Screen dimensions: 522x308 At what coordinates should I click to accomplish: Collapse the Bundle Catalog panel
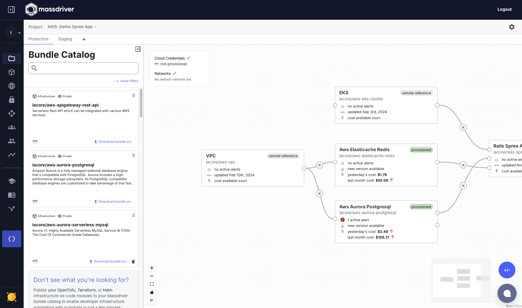tap(138, 49)
